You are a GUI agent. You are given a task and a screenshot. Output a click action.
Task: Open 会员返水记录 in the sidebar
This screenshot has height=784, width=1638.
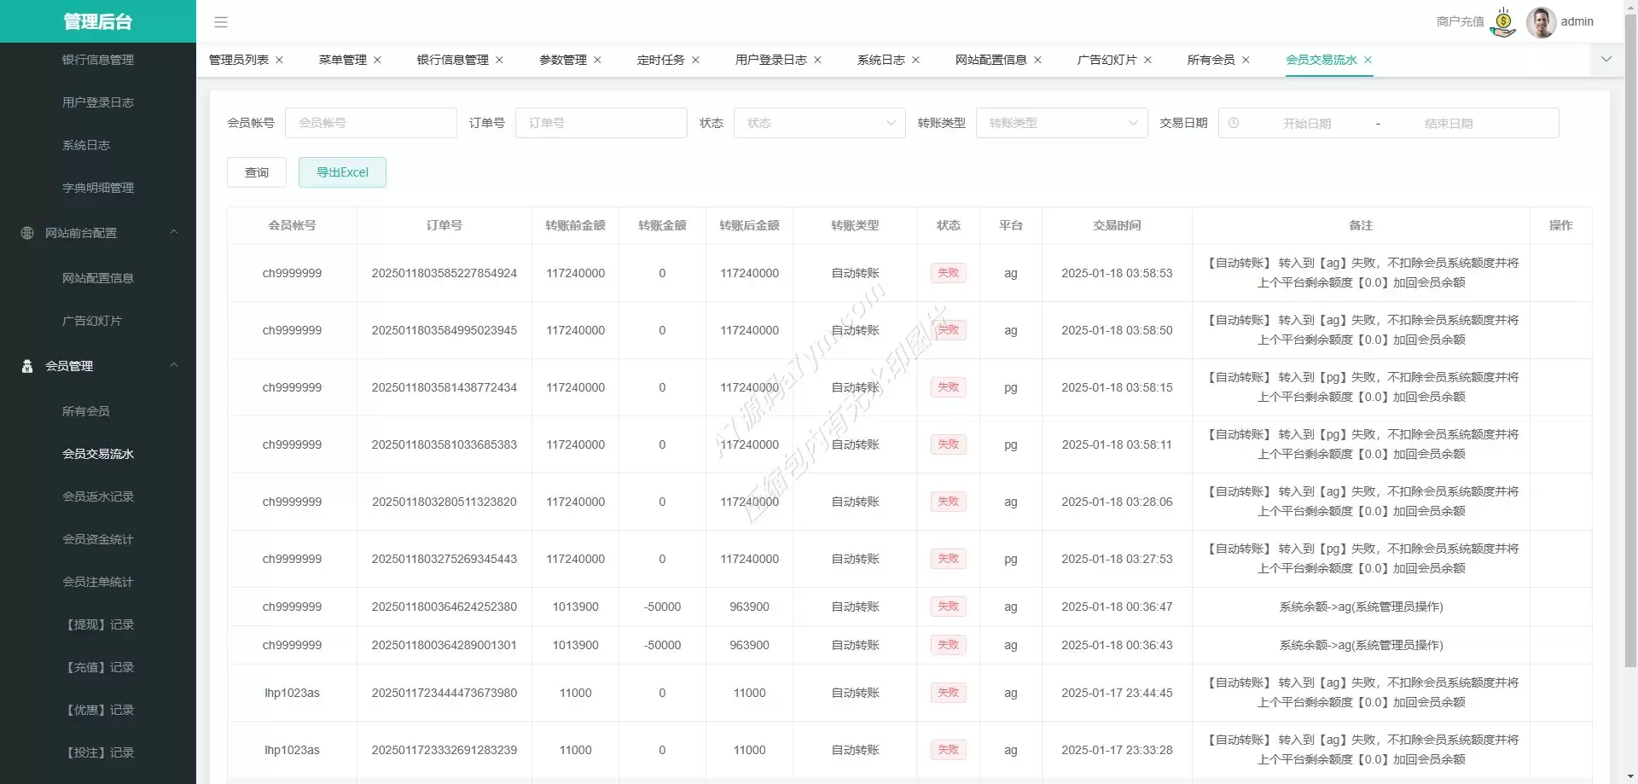click(x=98, y=497)
